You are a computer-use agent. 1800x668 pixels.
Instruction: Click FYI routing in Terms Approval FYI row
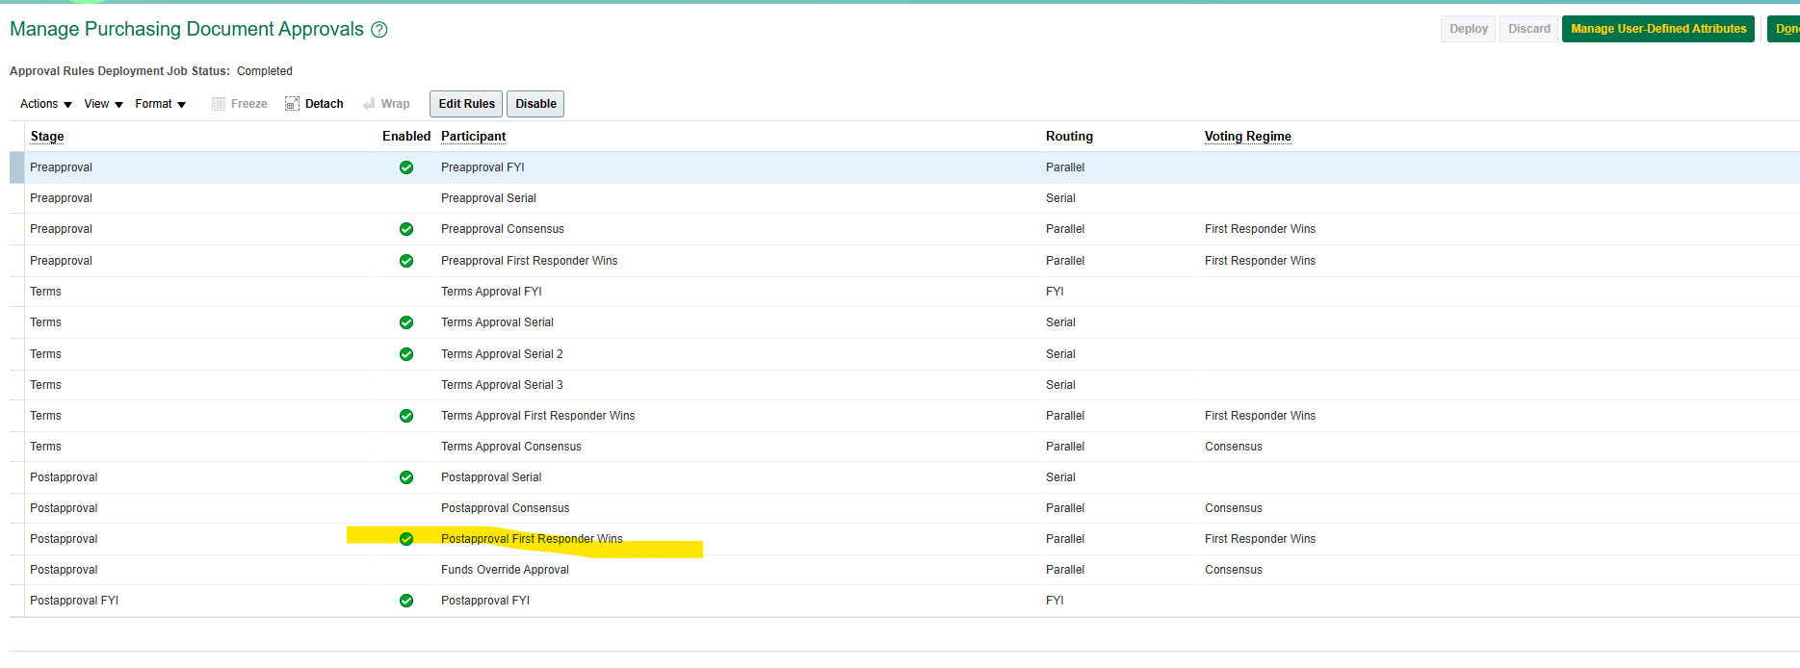click(x=1055, y=292)
